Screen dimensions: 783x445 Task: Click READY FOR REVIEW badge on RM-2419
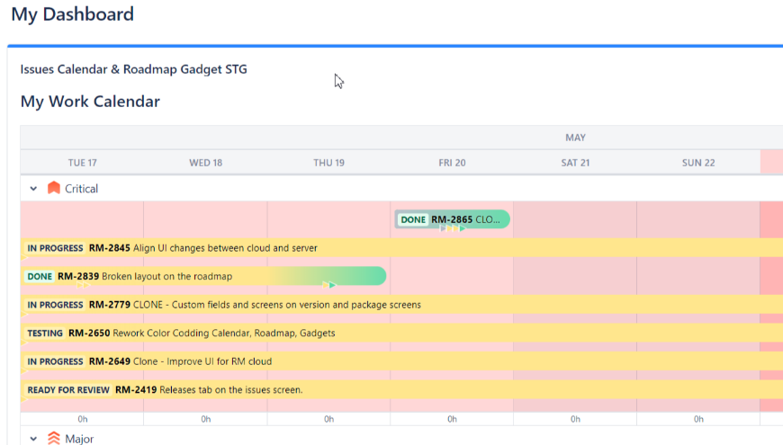pos(67,390)
